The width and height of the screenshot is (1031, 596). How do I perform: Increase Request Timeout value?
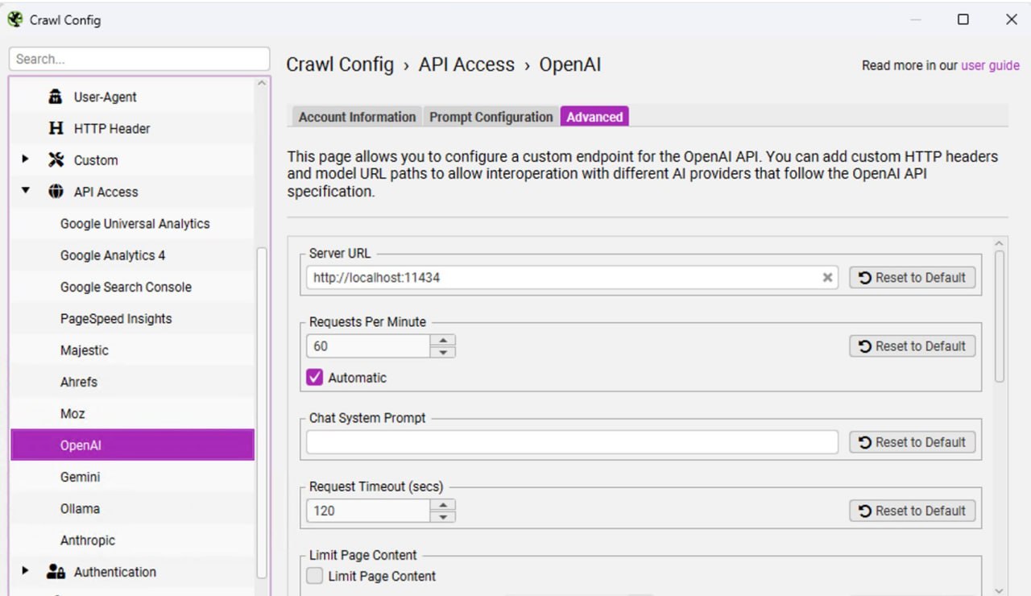[443, 505]
